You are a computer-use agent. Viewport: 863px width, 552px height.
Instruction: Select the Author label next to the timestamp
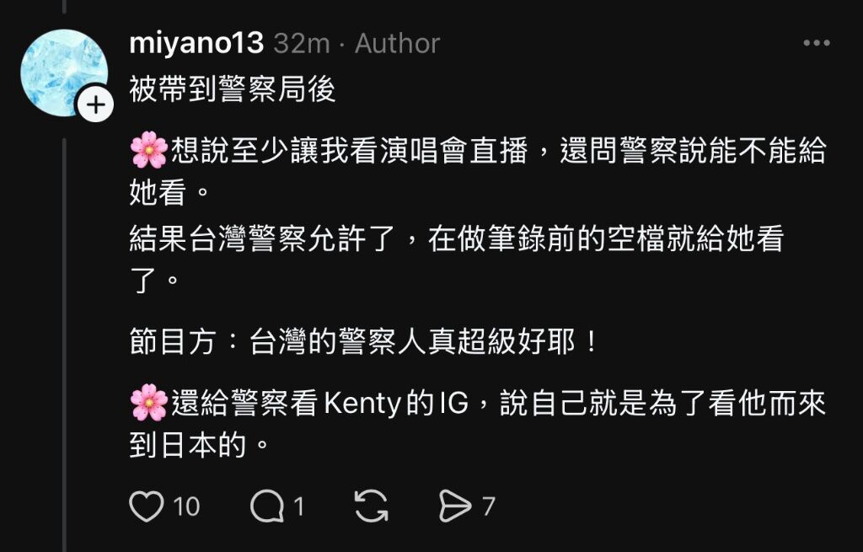tap(398, 44)
